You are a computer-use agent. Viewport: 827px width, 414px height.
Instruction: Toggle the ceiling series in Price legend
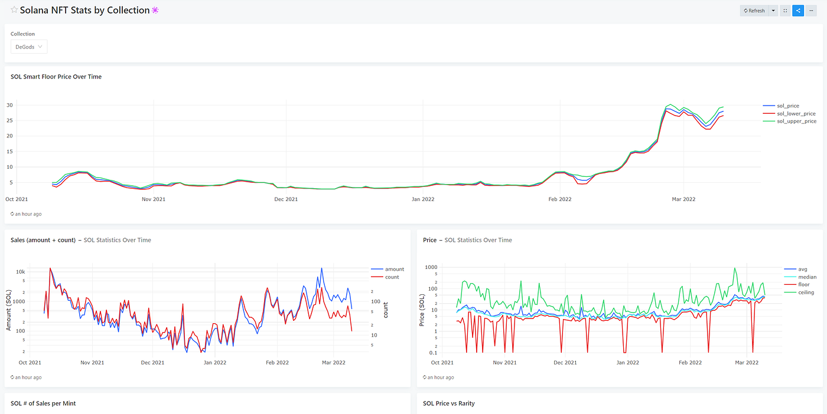[798, 292]
